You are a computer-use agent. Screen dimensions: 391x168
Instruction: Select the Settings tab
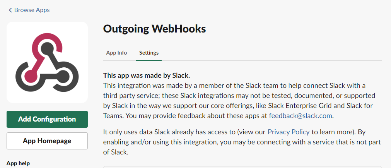[149, 53]
